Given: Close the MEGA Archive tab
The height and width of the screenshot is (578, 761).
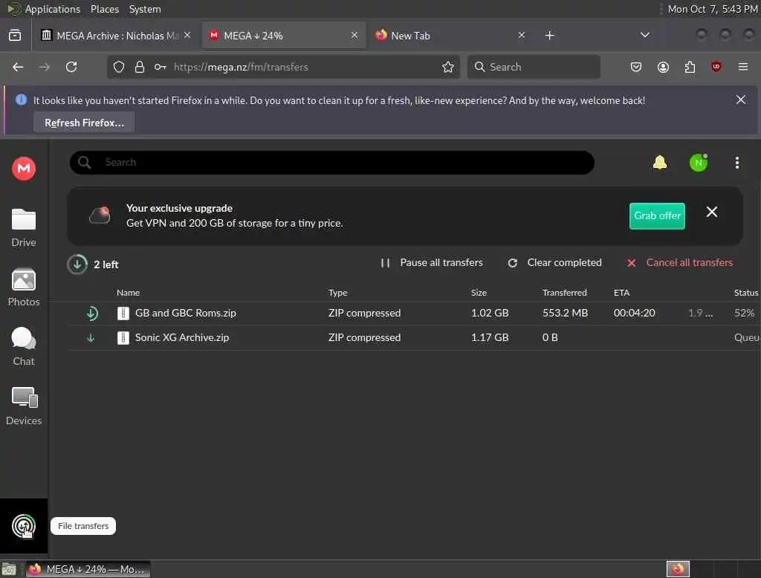Looking at the screenshot, I should [x=187, y=35].
